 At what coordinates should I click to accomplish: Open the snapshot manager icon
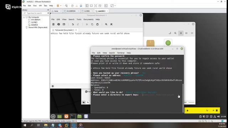pos(81,6)
